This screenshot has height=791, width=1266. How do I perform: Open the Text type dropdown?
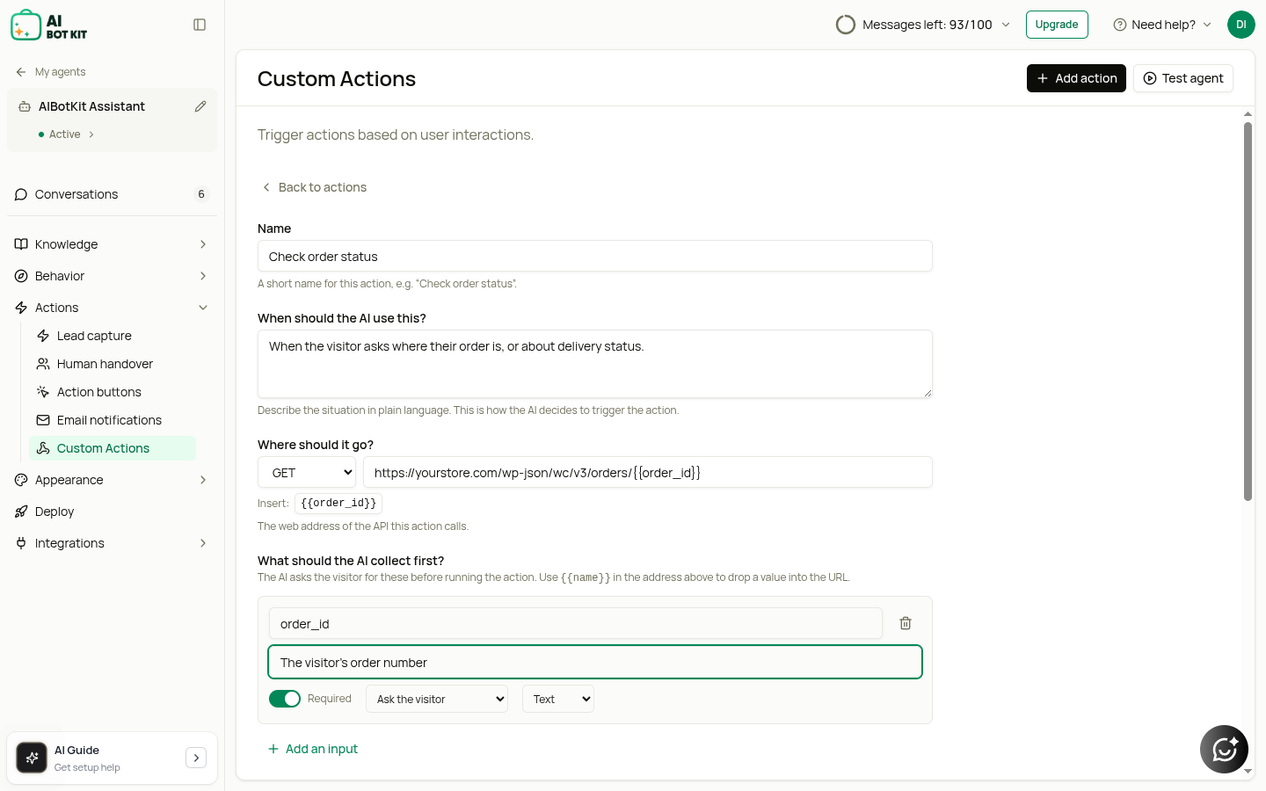click(558, 699)
